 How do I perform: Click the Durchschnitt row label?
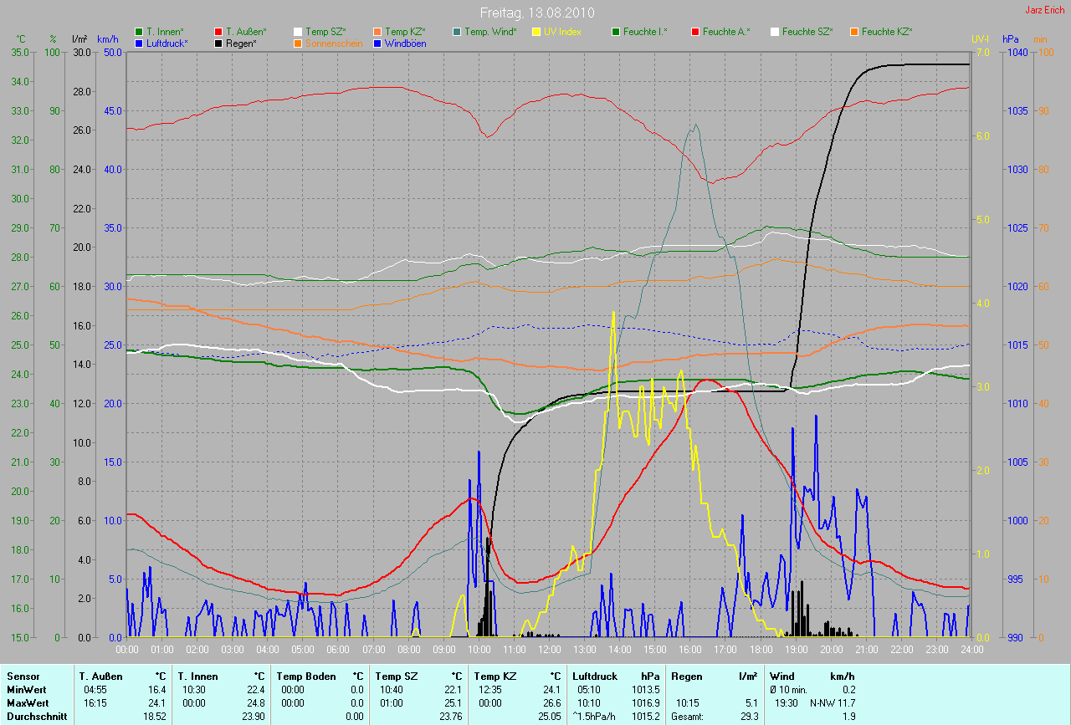tap(37, 717)
